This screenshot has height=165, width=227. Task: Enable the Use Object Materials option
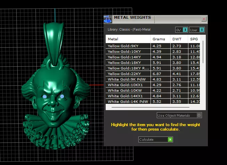pyautogui.click(x=179, y=115)
